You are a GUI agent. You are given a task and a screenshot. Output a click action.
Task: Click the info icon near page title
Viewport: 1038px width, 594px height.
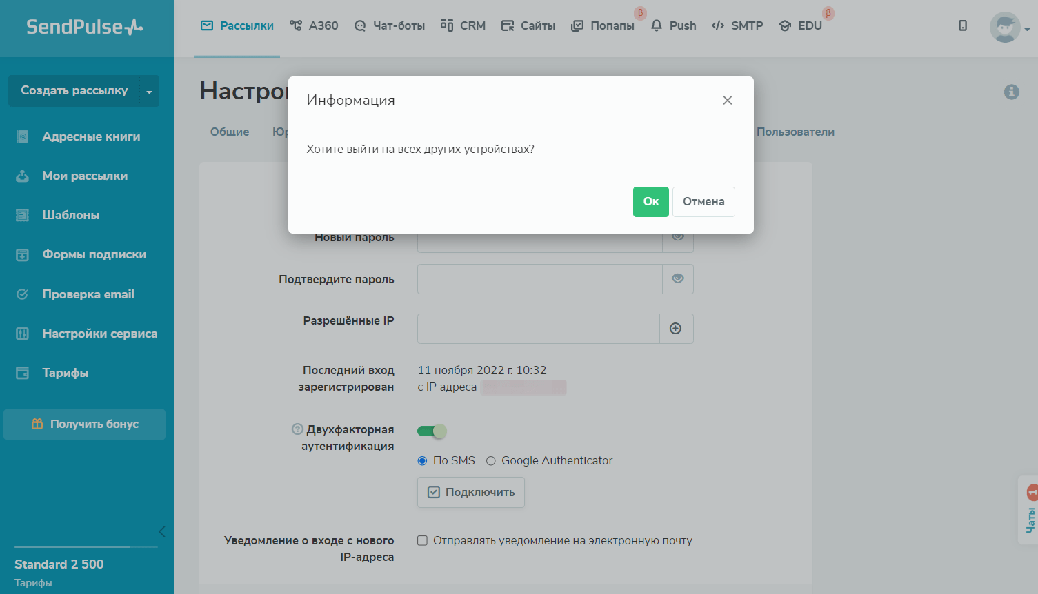point(1012,92)
